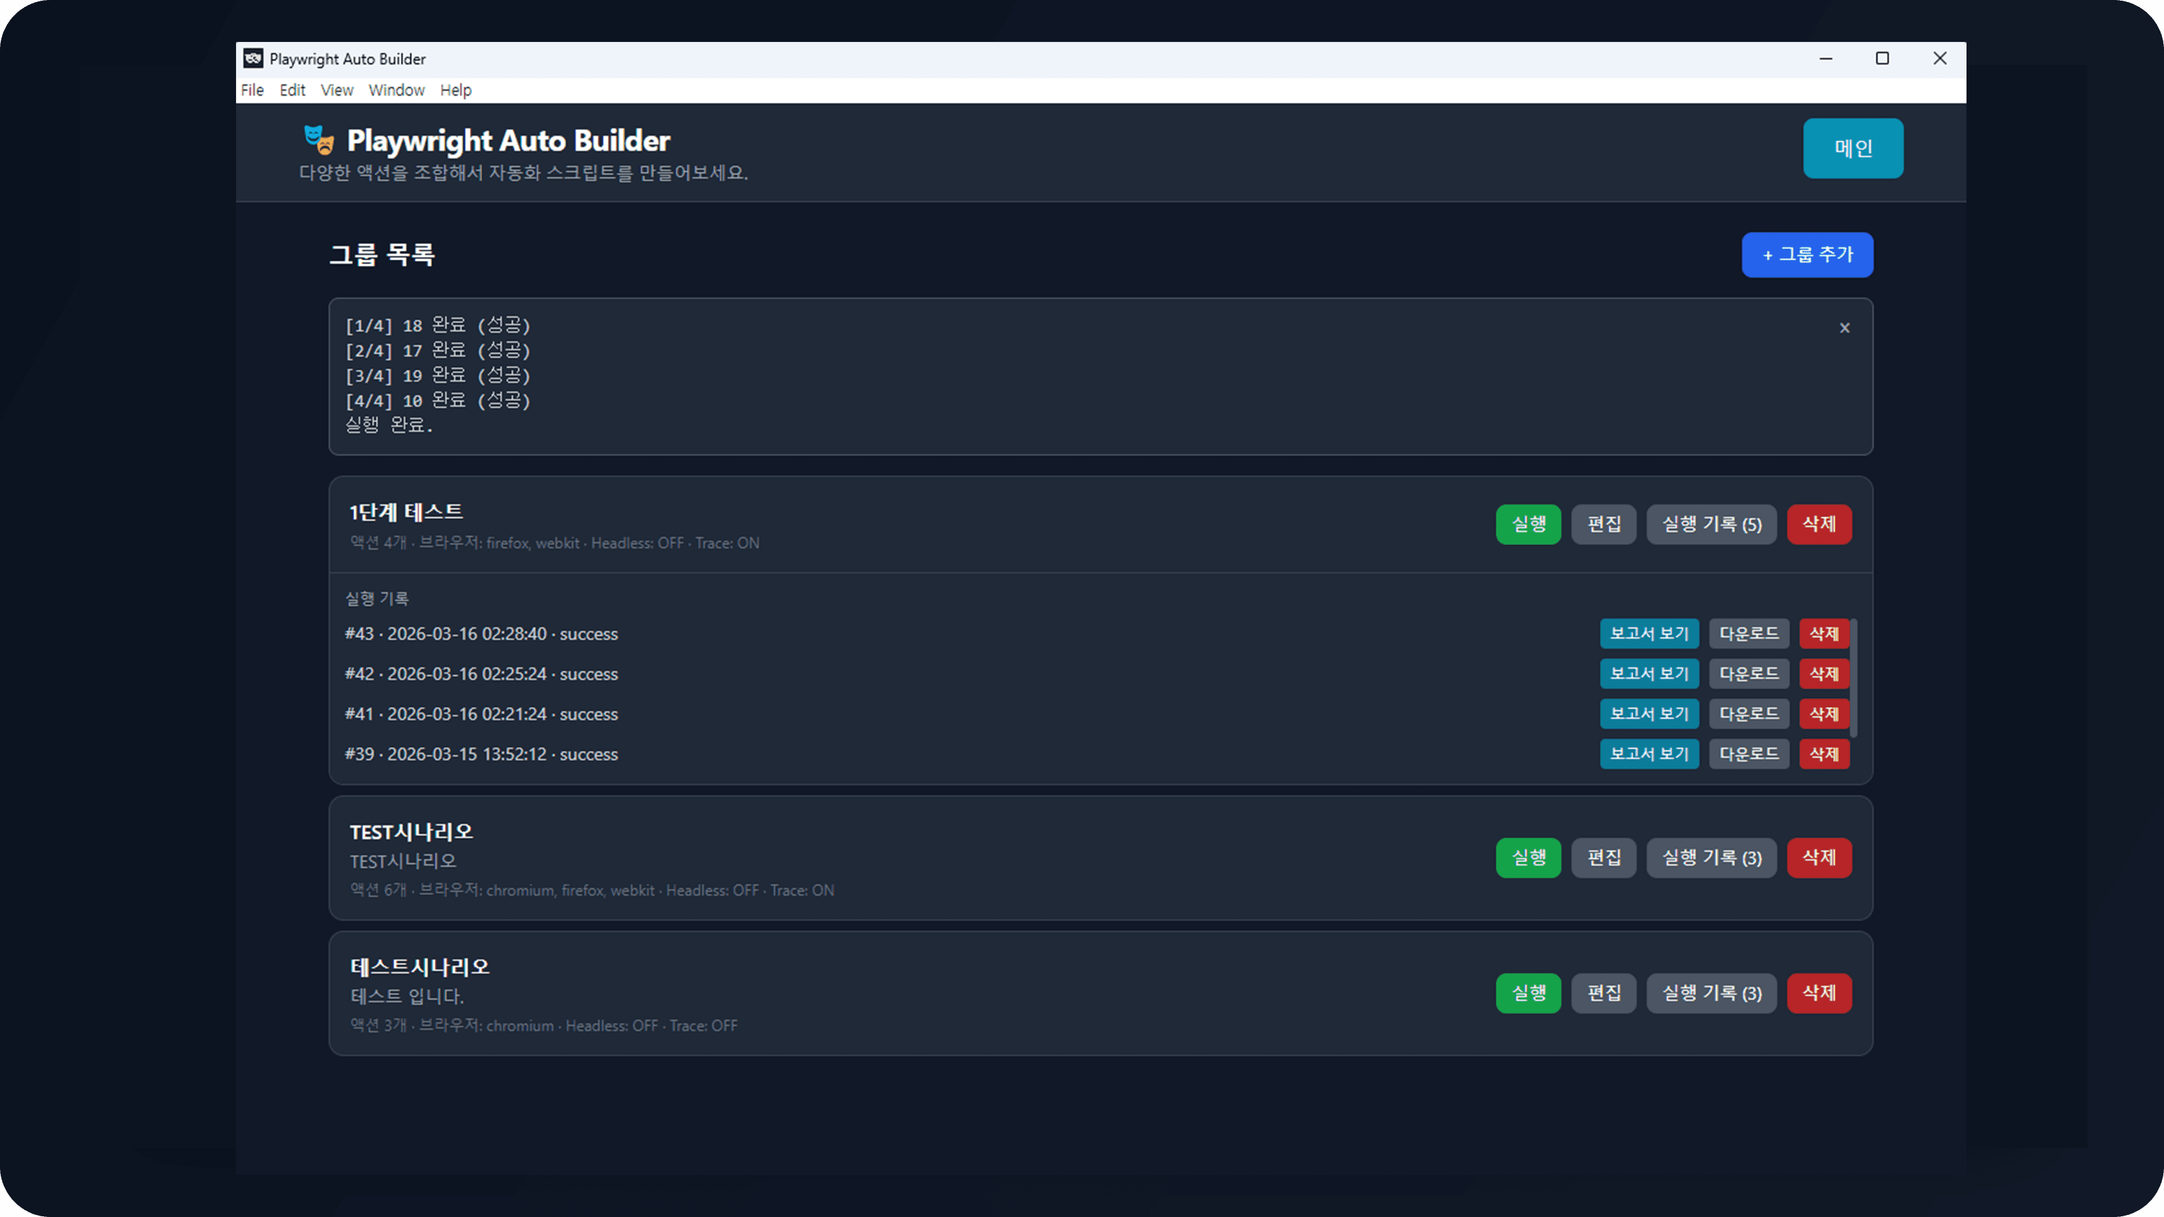Close the execution log panel with the x
The height and width of the screenshot is (1217, 2164).
pos(1844,327)
